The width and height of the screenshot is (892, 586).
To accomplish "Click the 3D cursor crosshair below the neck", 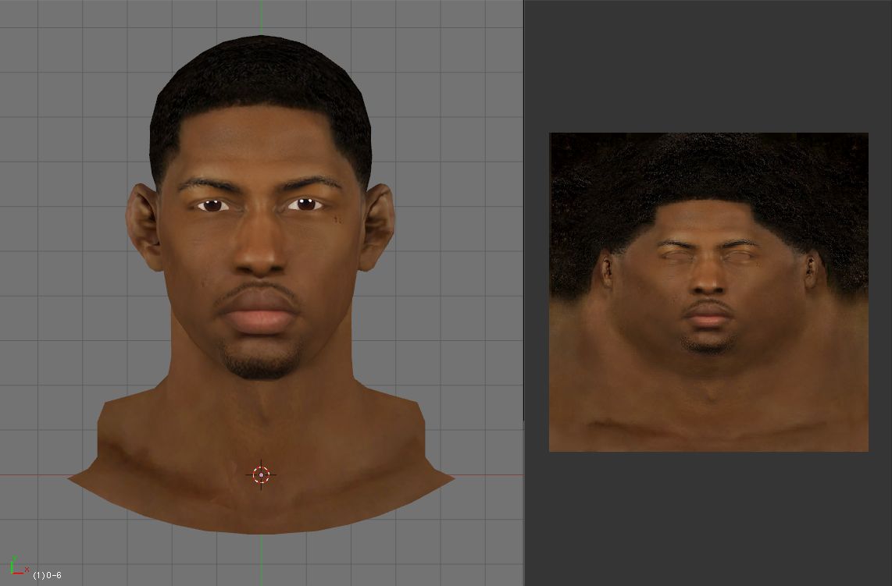I will [x=261, y=474].
